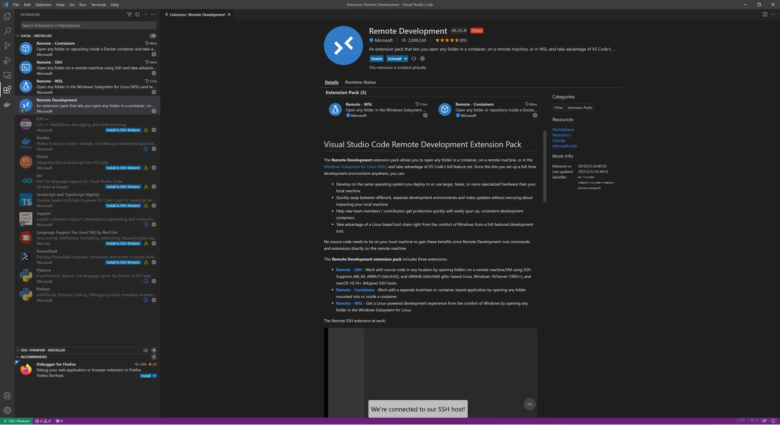This screenshot has width=780, height=425.
Task: Open Docker view in activity bar
Action: (7, 105)
